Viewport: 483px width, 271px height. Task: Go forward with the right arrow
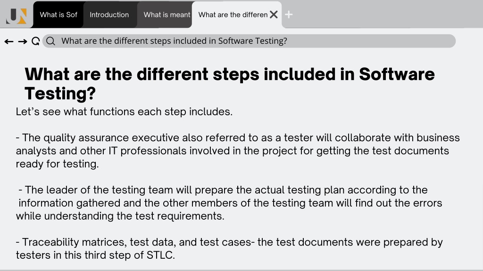point(23,41)
